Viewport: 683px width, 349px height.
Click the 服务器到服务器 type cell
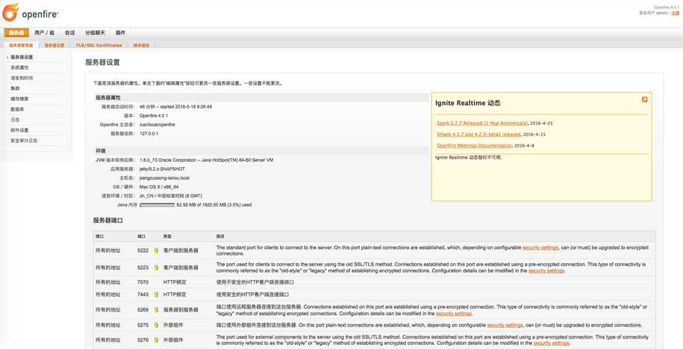click(x=181, y=309)
